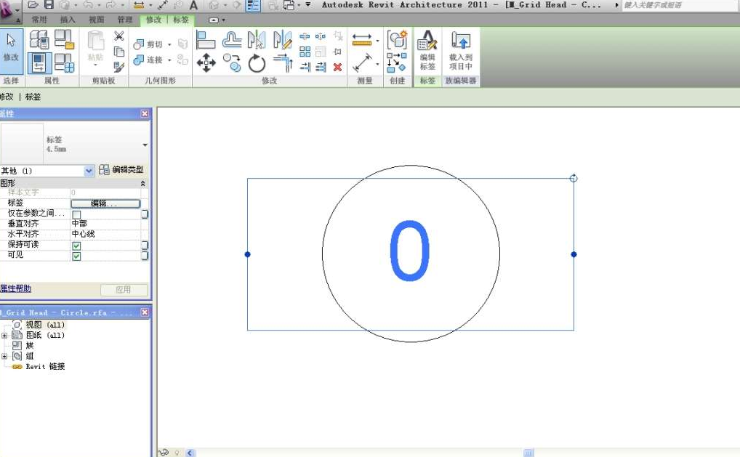Open the 其他 (1) filter dropdown
Viewport: 740px width, 457px height.
click(89, 170)
